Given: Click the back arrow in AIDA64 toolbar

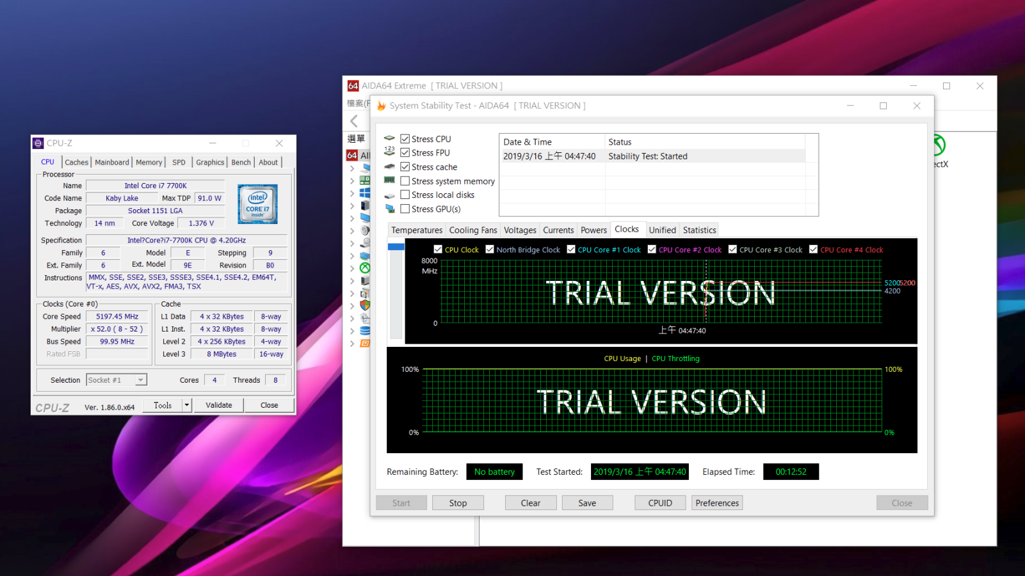Looking at the screenshot, I should pos(354,121).
